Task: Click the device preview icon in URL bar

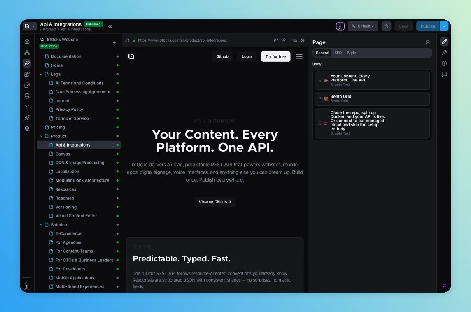Action: click(x=295, y=40)
